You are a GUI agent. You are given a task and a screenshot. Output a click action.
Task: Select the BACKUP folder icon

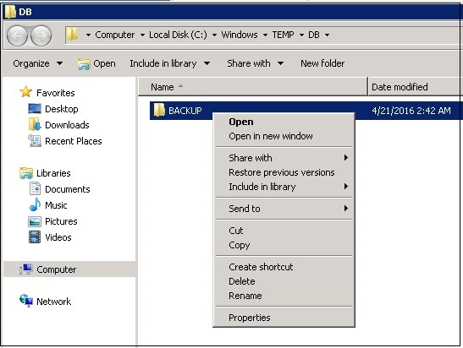(159, 110)
